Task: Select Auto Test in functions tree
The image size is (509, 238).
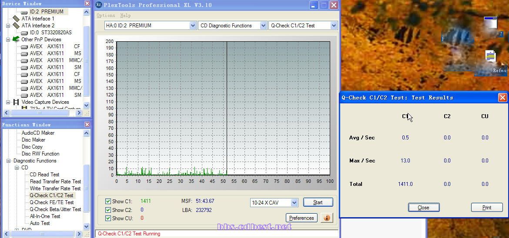Action: [40, 223]
